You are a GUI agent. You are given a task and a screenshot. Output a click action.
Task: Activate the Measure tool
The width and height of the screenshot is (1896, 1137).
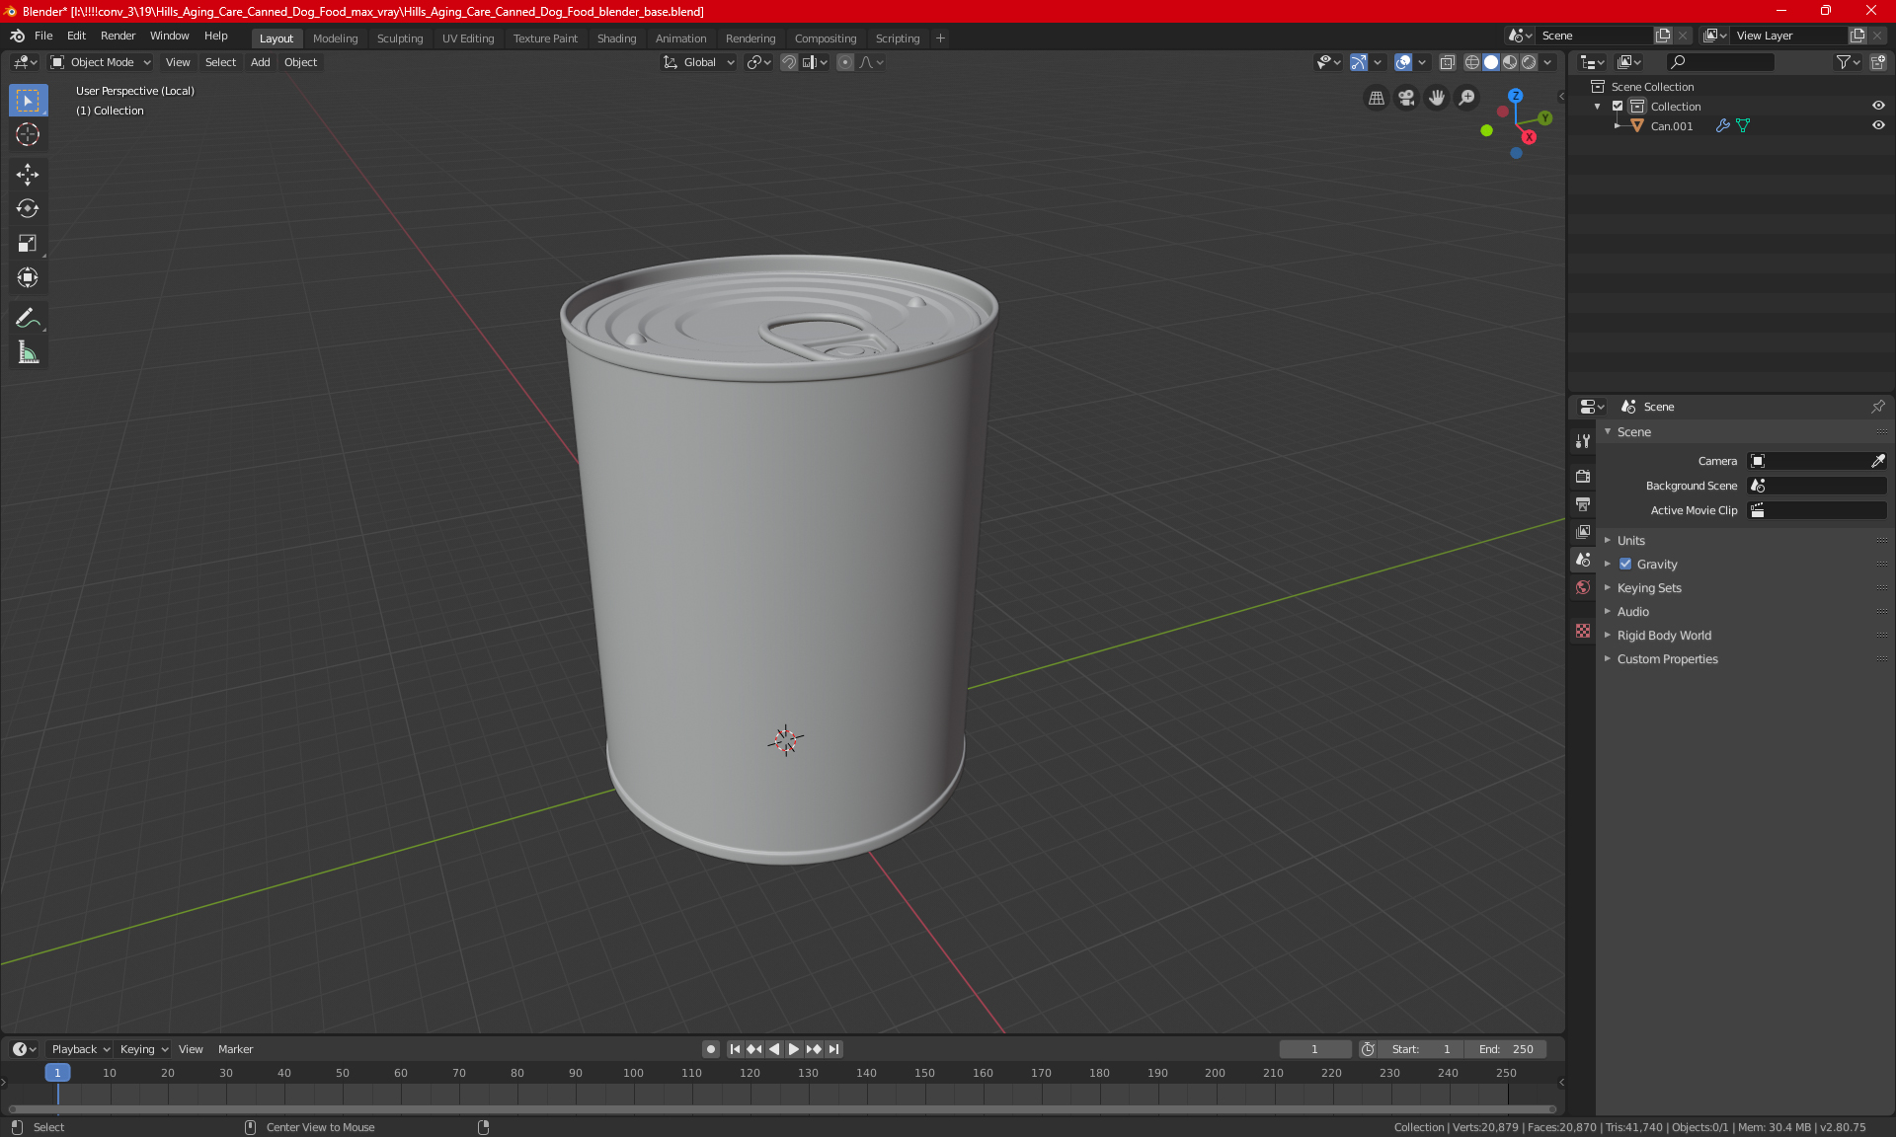(x=28, y=352)
